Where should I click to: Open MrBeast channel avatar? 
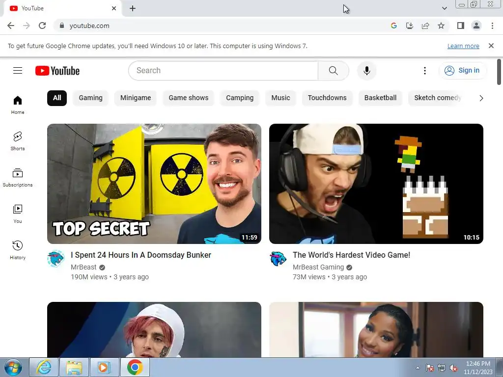pos(56,259)
